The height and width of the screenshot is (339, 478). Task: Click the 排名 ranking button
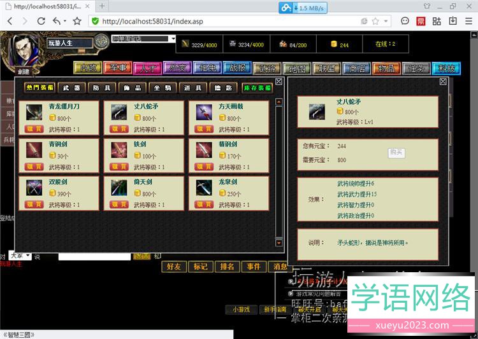click(227, 266)
